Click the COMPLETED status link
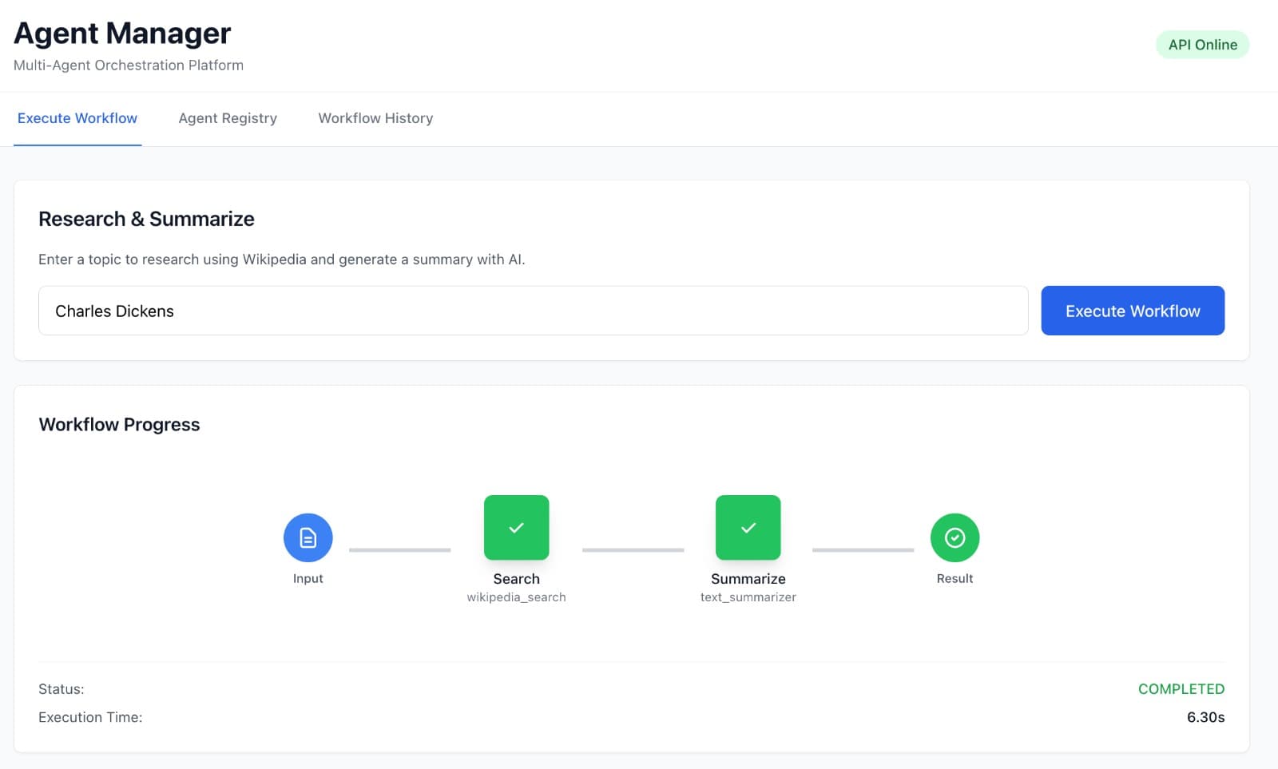Viewport: 1278px width, 769px height. tap(1181, 688)
